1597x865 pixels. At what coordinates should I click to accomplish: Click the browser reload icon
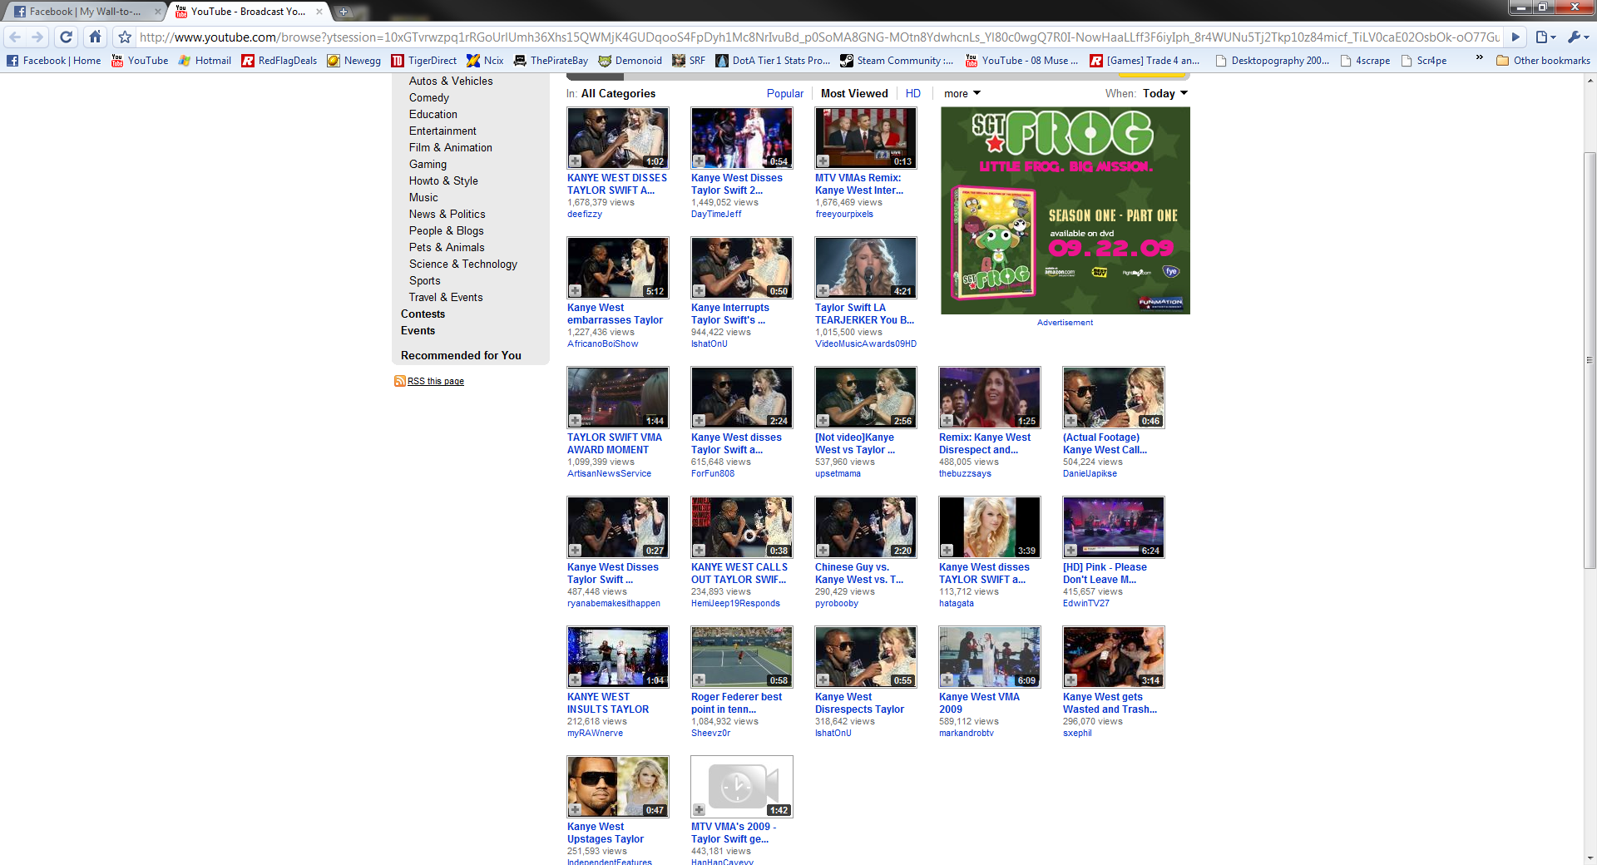(67, 37)
